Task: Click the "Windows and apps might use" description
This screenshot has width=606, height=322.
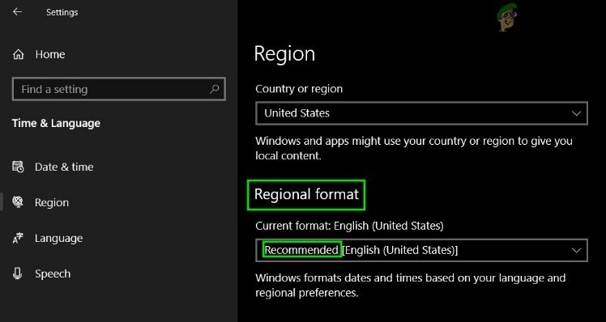Action: [414, 148]
